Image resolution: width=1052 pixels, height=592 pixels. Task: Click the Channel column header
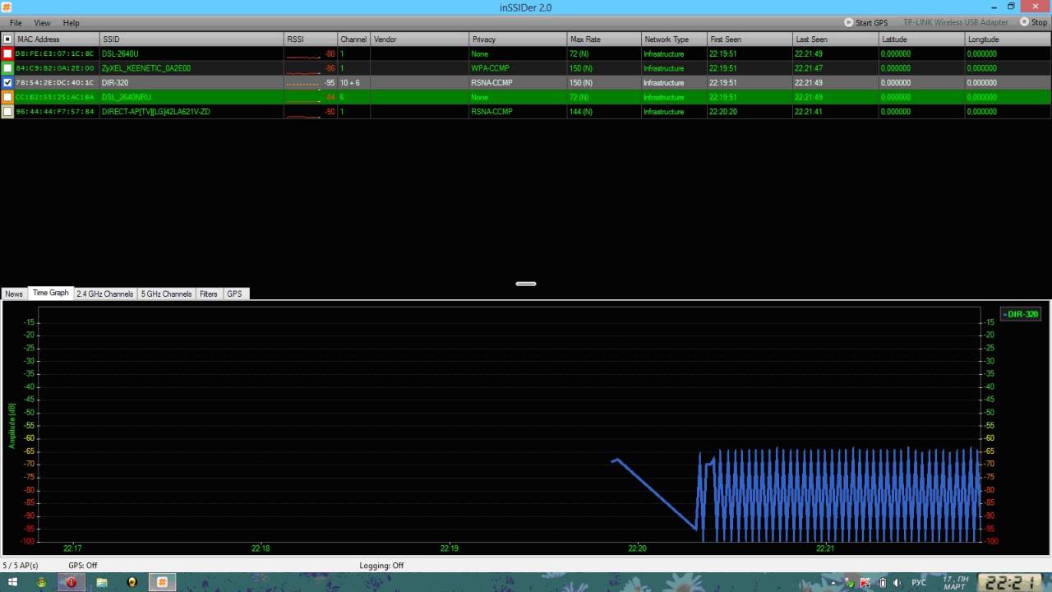(354, 39)
